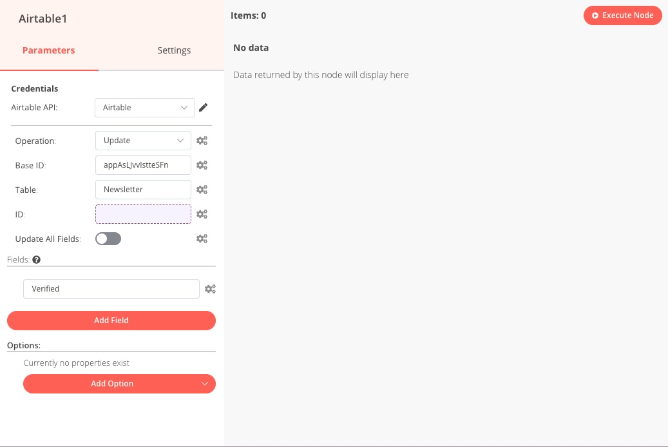Enable the Update All Fields toggle
This screenshot has width=668, height=447.
108,239
